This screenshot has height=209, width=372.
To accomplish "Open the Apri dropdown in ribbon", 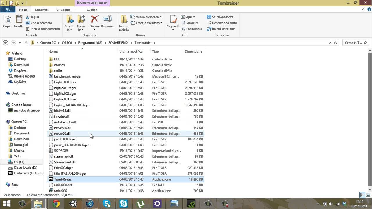I will tap(188, 17).
